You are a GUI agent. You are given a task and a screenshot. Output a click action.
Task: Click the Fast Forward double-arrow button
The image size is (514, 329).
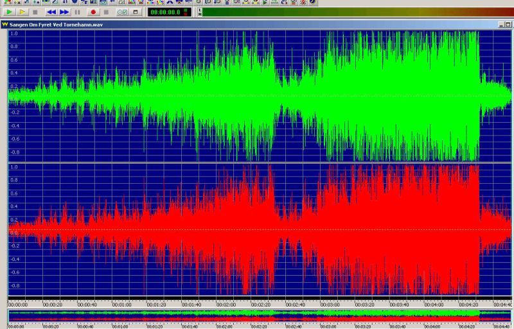pyautogui.click(x=64, y=12)
